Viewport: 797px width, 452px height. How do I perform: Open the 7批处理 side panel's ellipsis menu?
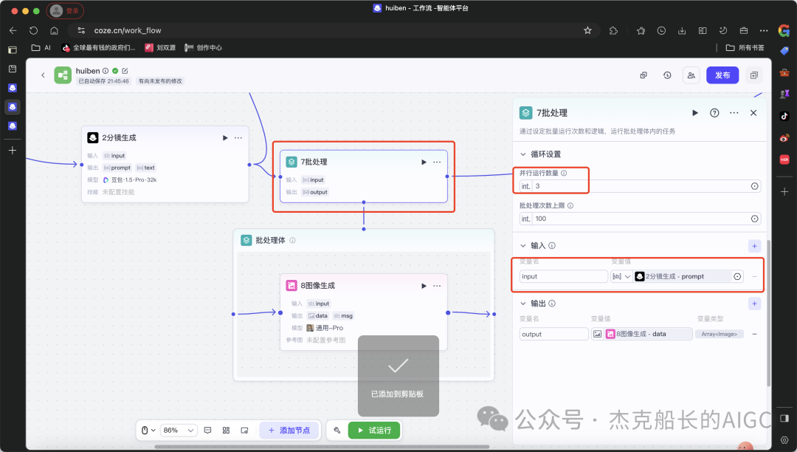(x=734, y=113)
